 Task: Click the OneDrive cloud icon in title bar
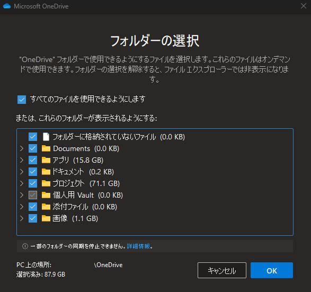click(7, 6)
